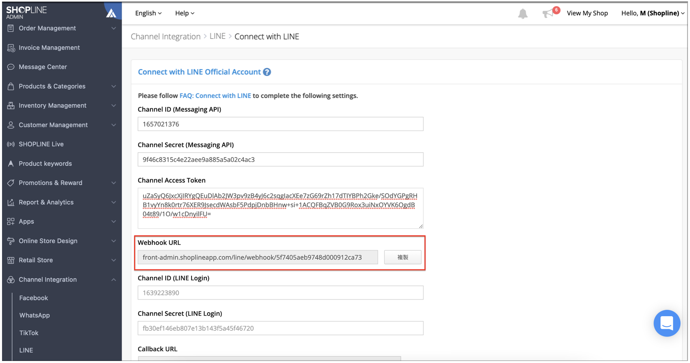Click the Channel Integration icon
690x363 pixels.
[x=11, y=280]
